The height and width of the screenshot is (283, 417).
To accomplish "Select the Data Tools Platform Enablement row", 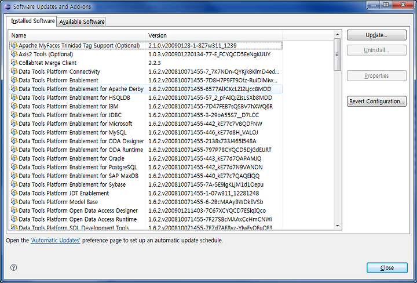I will (146, 81).
